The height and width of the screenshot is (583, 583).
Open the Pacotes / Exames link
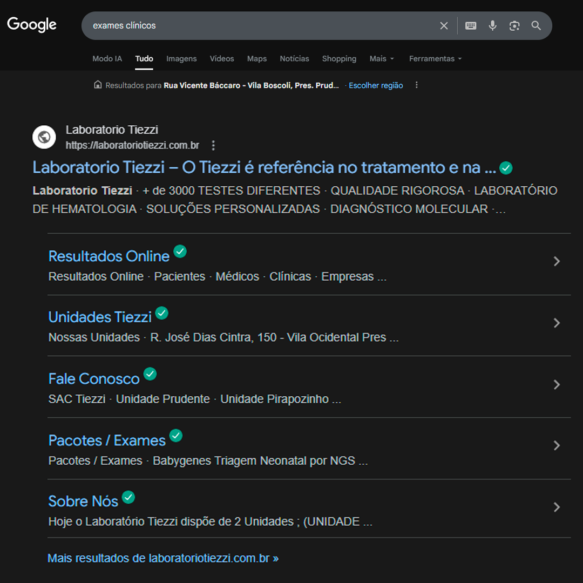[107, 440]
